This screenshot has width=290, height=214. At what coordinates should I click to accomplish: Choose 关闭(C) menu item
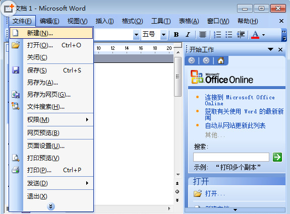pyautogui.click(x=51, y=57)
